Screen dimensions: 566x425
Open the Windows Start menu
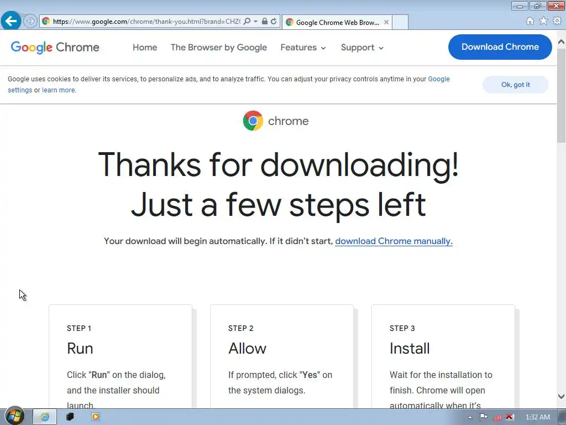coord(14,416)
